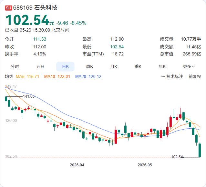Click the 今开 value 111.33

pyautogui.click(x=40, y=39)
